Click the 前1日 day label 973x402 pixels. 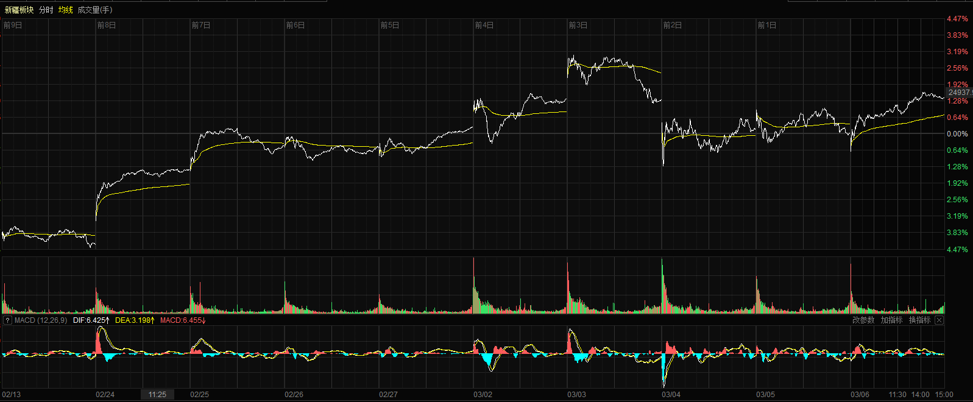(767, 26)
